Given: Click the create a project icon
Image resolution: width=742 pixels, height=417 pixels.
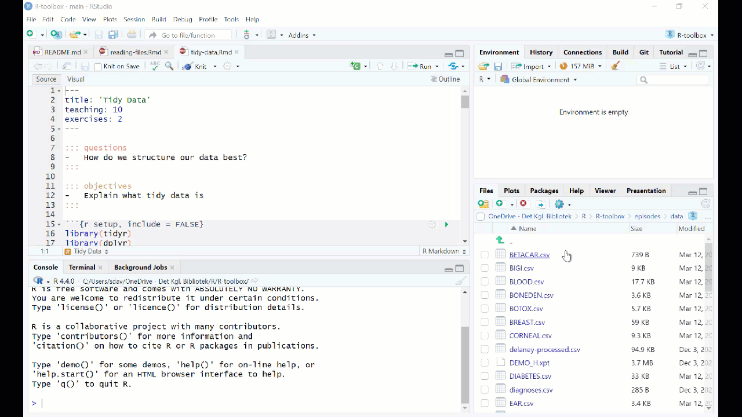Looking at the screenshot, I should 56,35.
